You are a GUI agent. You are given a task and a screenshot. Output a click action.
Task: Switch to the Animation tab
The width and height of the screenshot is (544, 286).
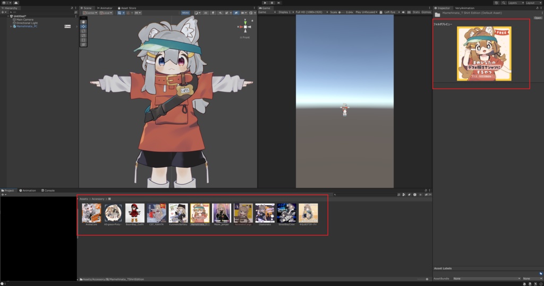pyautogui.click(x=28, y=190)
